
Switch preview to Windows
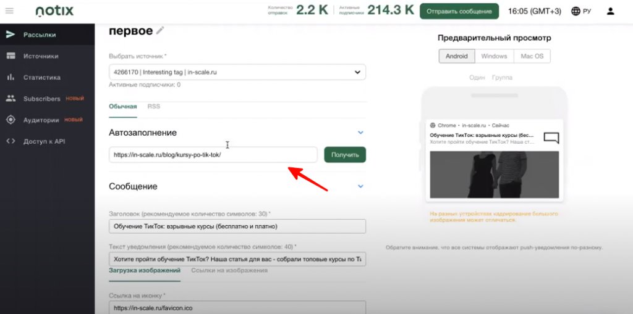click(x=494, y=56)
